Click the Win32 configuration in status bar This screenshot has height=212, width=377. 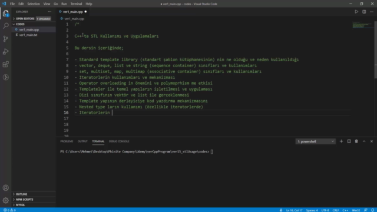(356, 210)
